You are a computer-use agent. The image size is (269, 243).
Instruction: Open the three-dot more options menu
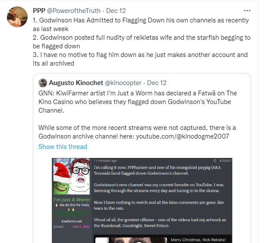247,11
